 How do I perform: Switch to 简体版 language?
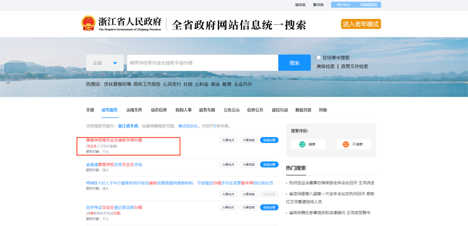(300, 5)
